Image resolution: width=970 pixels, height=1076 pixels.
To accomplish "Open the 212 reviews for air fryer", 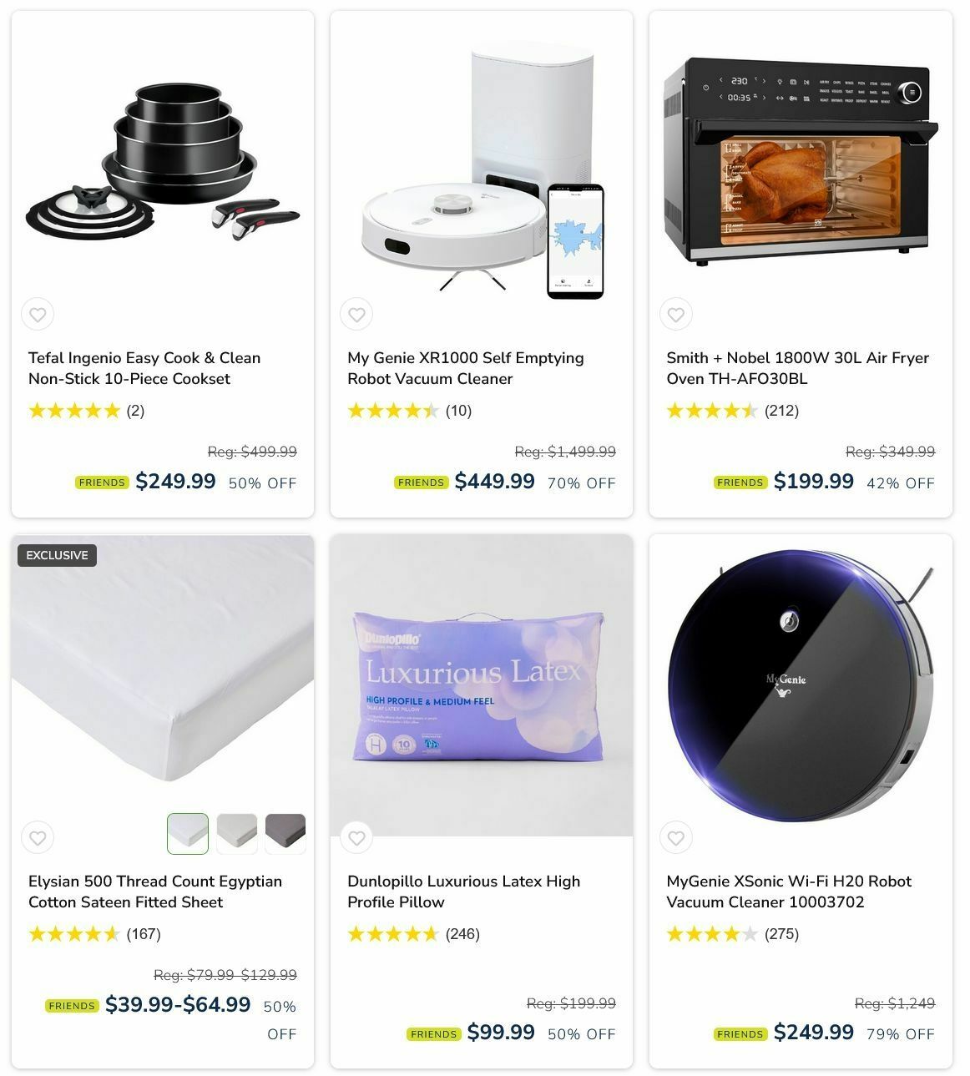I will (781, 411).
